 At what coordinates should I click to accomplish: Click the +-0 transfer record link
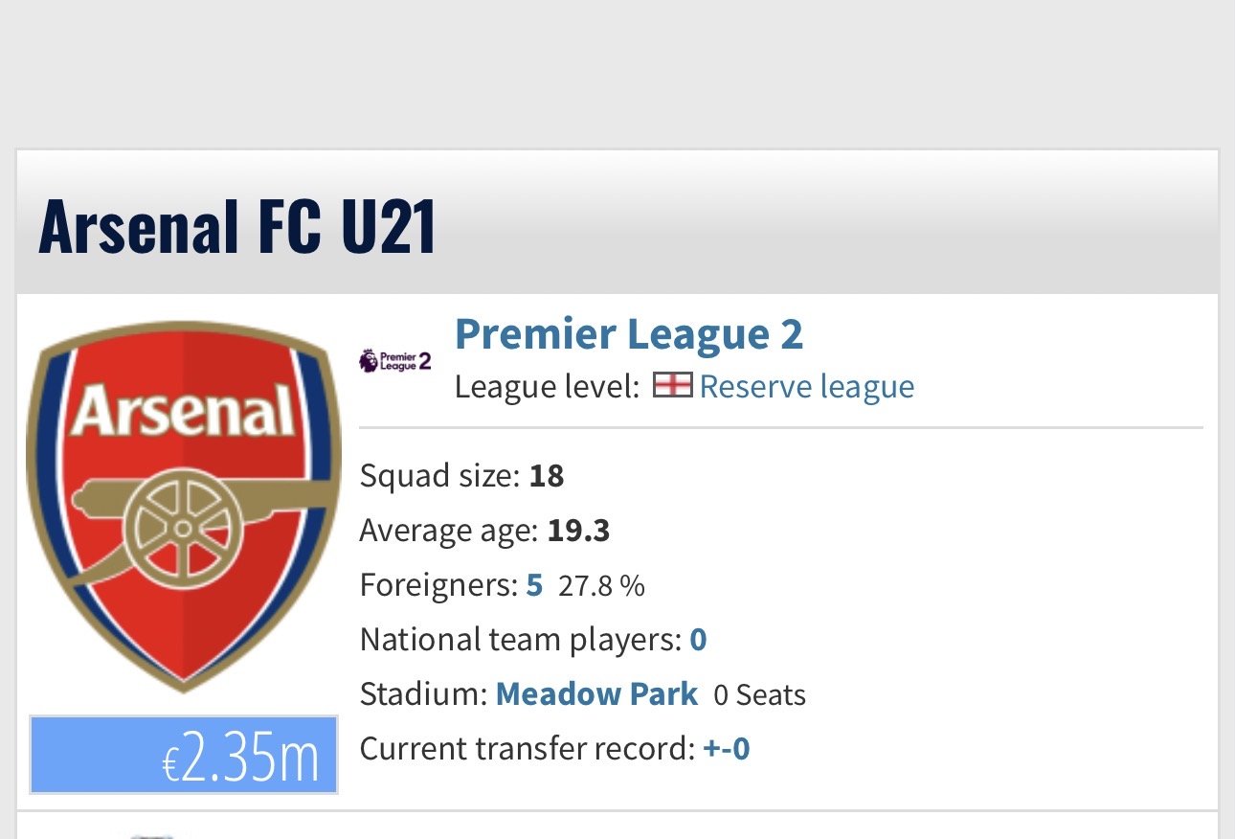(x=727, y=748)
